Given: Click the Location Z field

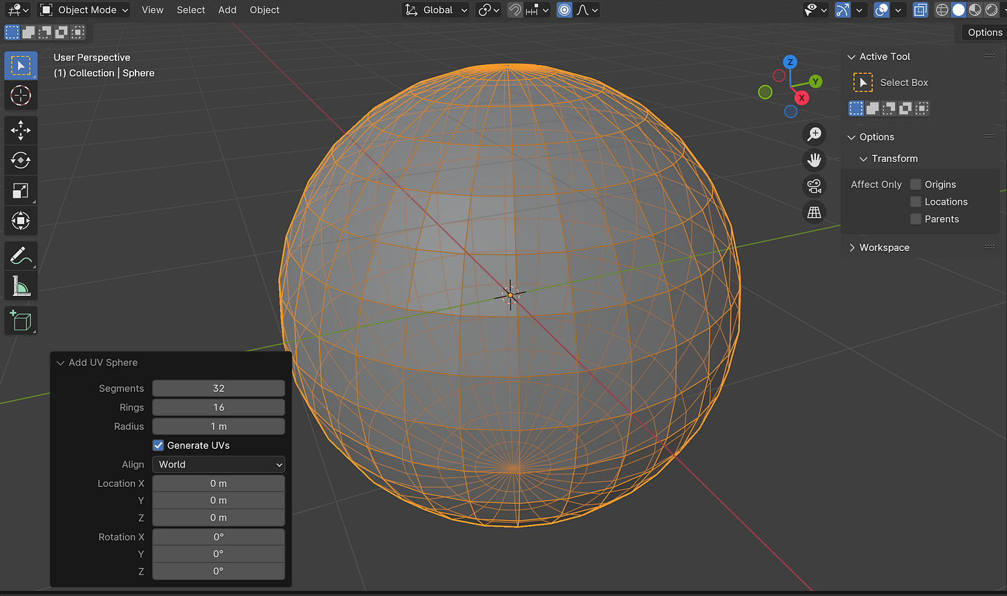Looking at the screenshot, I should click(219, 518).
